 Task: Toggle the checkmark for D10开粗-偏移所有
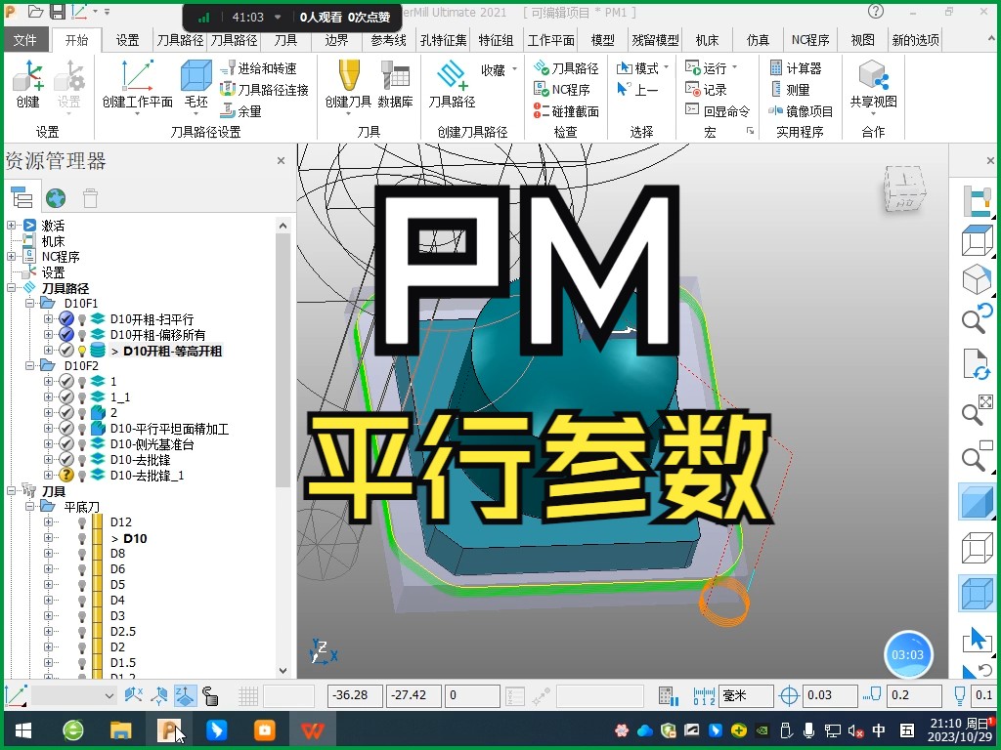[66, 334]
